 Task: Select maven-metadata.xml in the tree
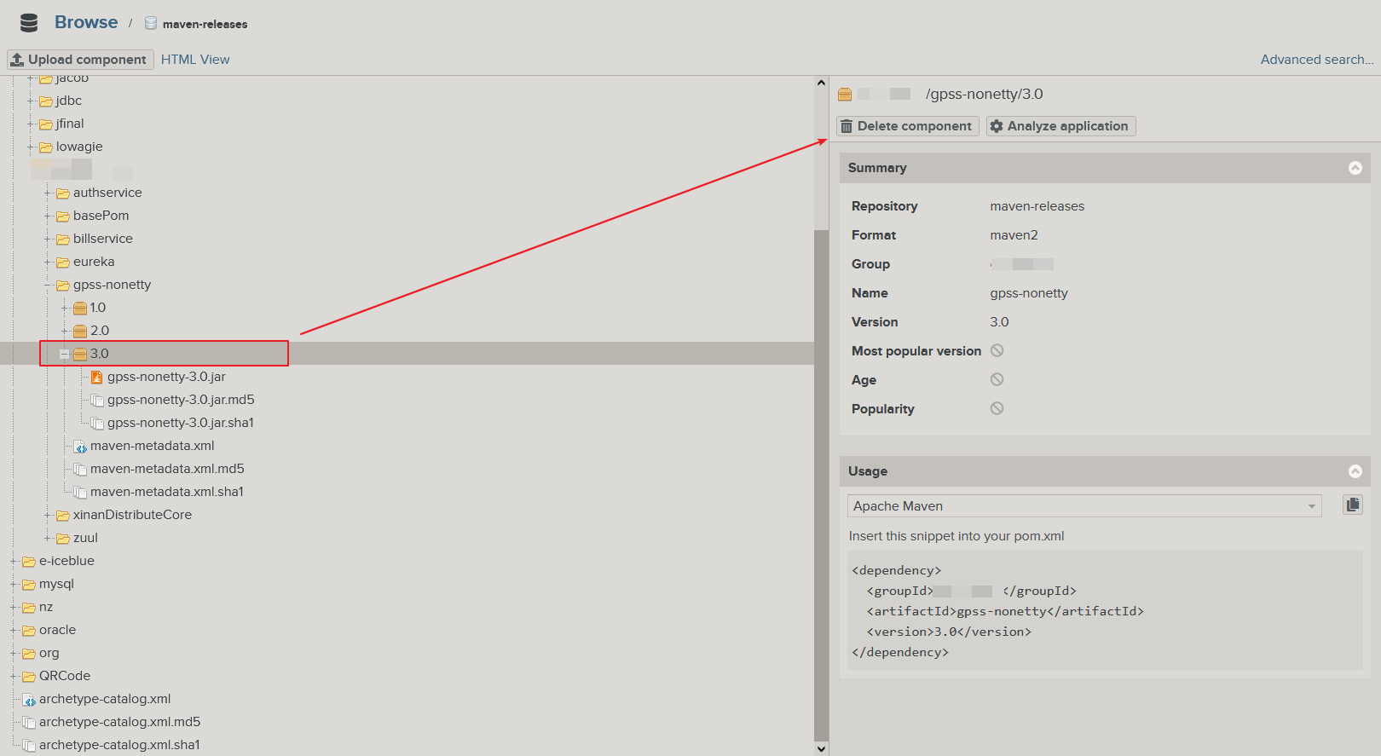tap(153, 446)
